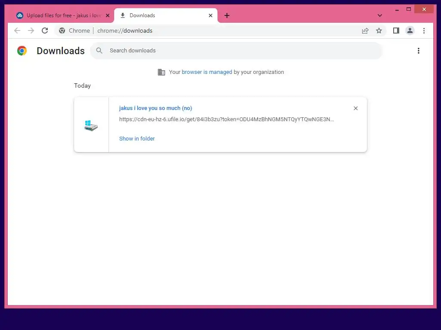Image resolution: width=441 pixels, height=330 pixels.
Task: Click the downloaded file's drive icon
Action: (x=91, y=125)
